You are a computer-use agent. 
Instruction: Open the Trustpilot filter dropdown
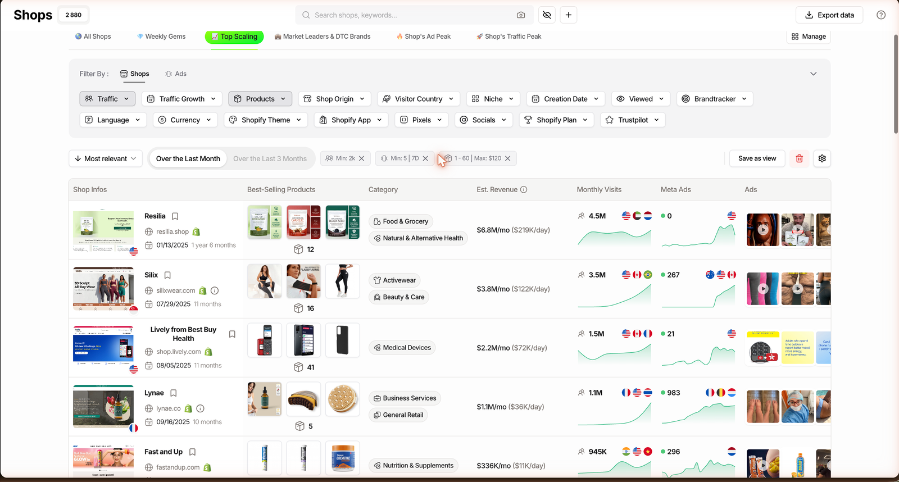click(633, 120)
